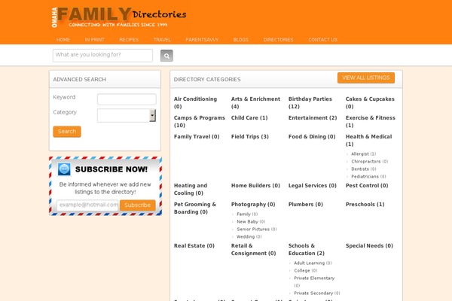Open the PARENTSAVVY menu item

202,40
